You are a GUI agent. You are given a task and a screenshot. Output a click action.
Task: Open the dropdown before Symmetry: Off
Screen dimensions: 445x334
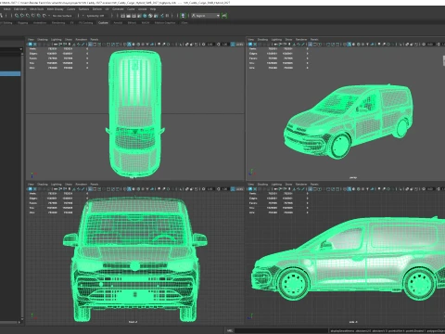(x=83, y=16)
